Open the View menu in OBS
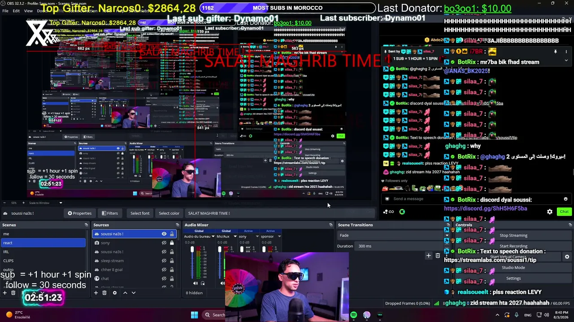Viewport: 574px width, 322px height. (28, 11)
